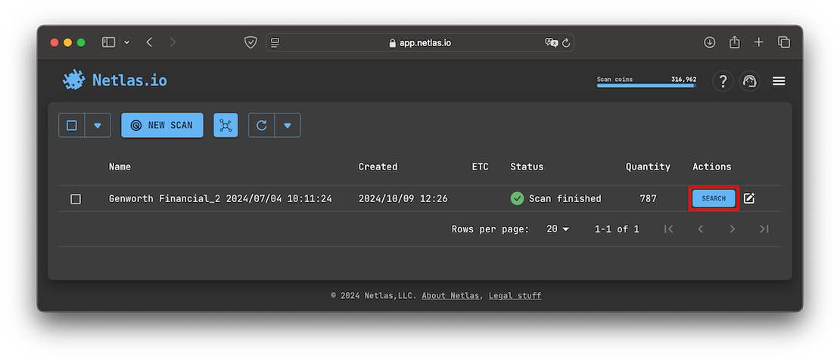The width and height of the screenshot is (840, 361).
Task: Edit the Genworth Financial_2 scan
Action: 749,199
